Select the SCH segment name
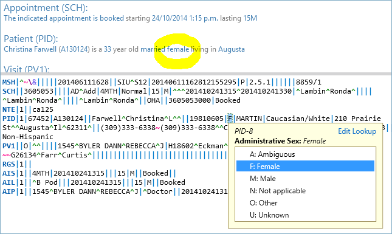 coord(9,91)
